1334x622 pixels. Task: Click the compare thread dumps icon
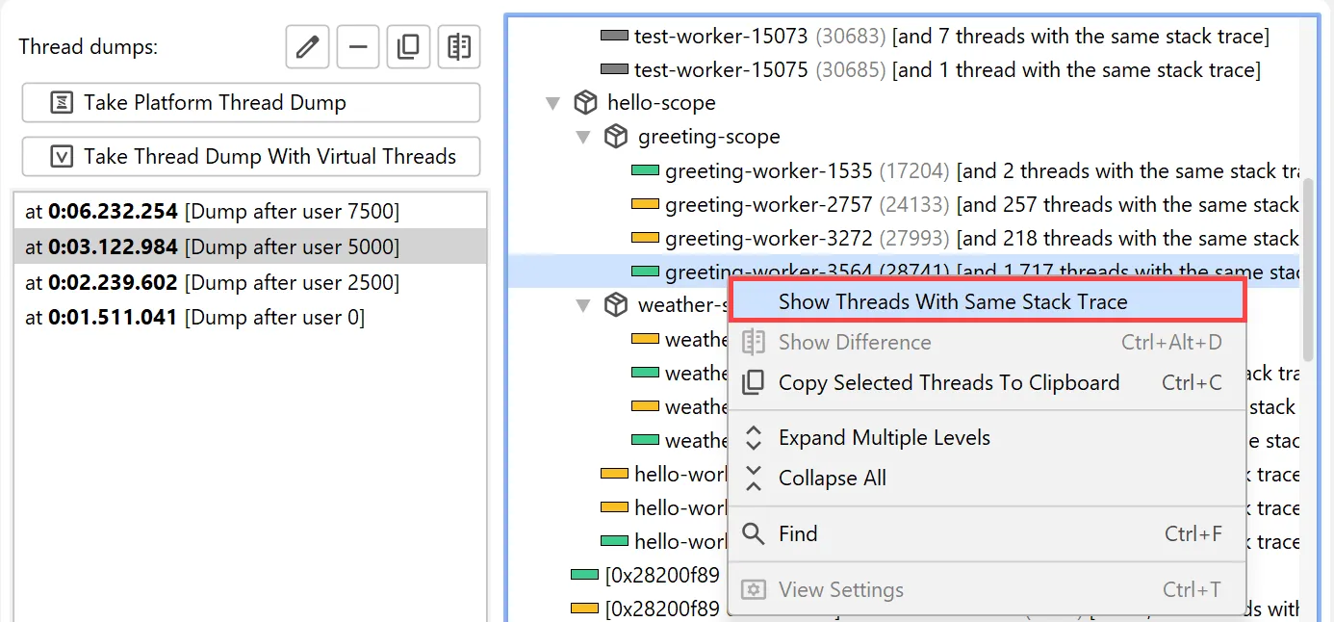coord(459,46)
